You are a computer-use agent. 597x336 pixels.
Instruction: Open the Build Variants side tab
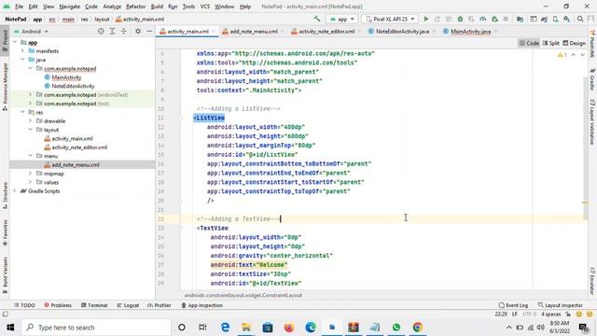[x=5, y=275]
